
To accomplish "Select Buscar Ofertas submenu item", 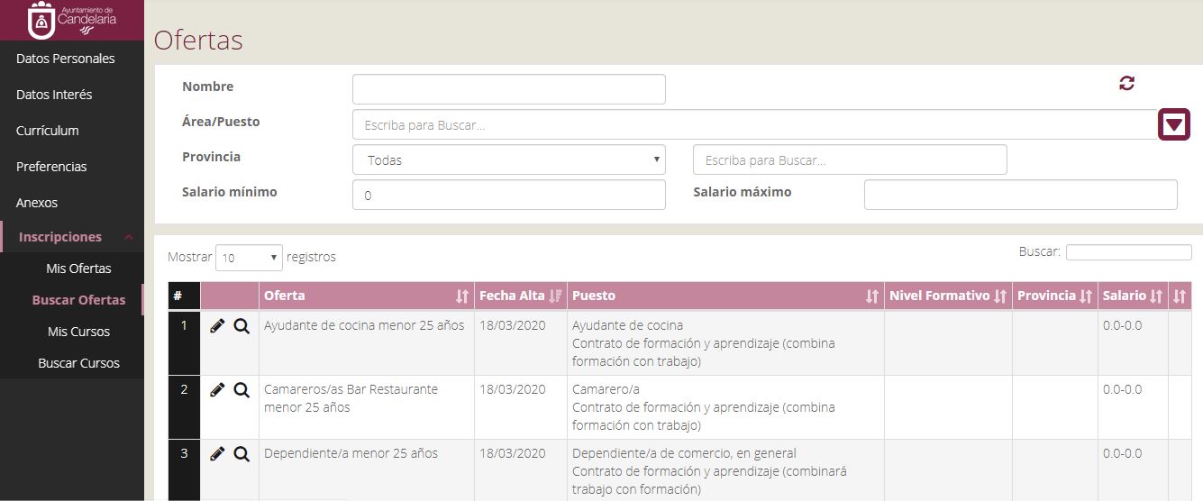I will (78, 300).
